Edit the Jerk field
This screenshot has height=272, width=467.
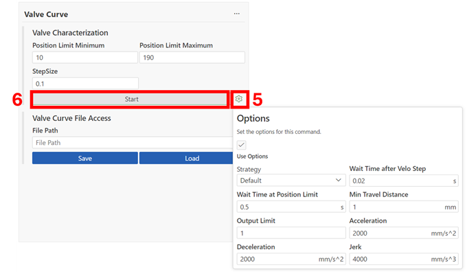[x=404, y=259]
